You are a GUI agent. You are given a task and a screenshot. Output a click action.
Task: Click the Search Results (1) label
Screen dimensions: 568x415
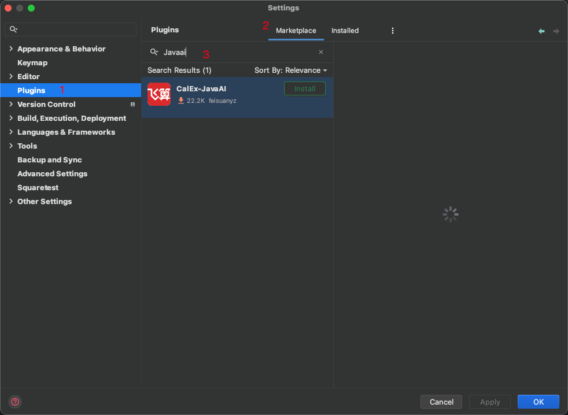pos(179,71)
